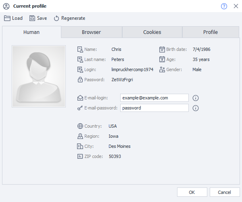This screenshot has height=202, width=242.
Task: Click the Save floppy disk icon
Action: [32, 18]
